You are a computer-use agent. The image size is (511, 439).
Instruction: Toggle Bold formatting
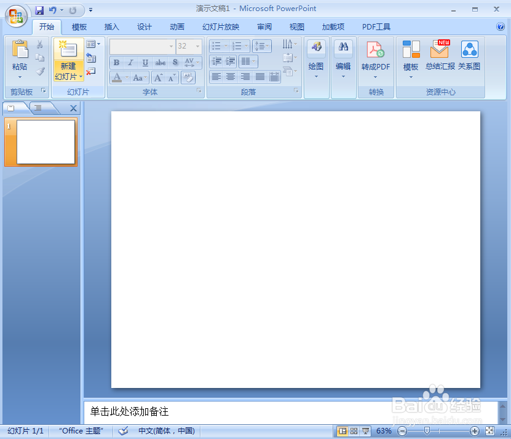[x=116, y=62]
